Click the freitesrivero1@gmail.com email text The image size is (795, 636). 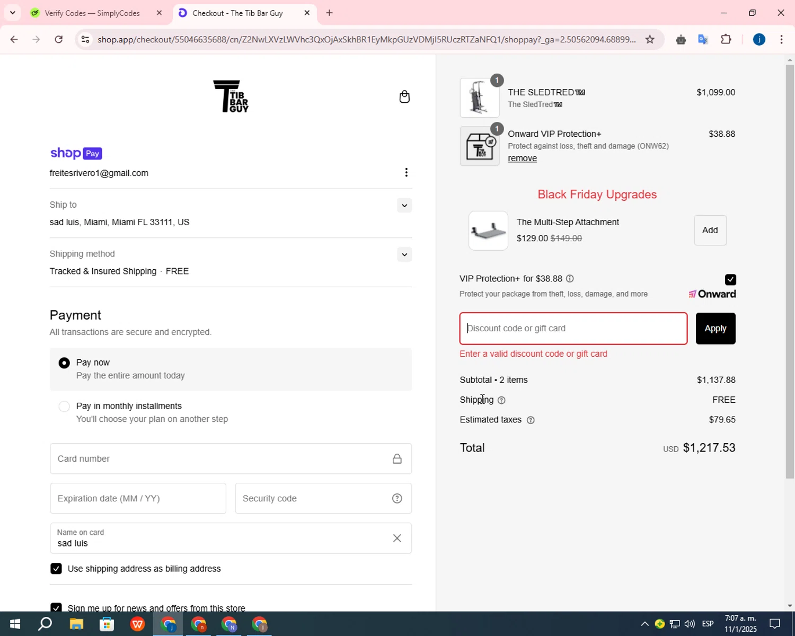(99, 173)
